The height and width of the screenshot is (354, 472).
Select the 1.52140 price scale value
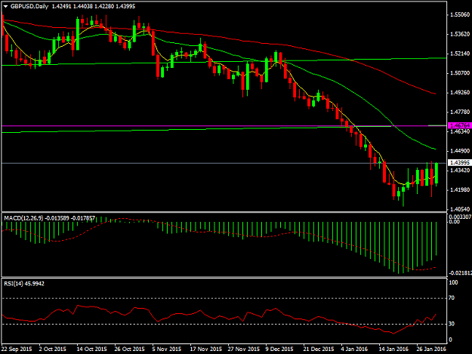pos(460,54)
